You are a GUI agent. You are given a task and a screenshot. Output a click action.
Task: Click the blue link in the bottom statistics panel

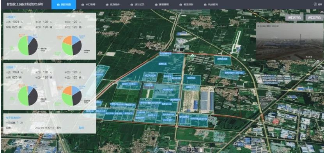point(81,128)
